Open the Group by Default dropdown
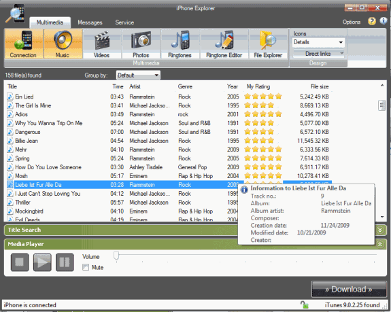The width and height of the screenshot is (391, 312). pyautogui.click(x=138, y=75)
